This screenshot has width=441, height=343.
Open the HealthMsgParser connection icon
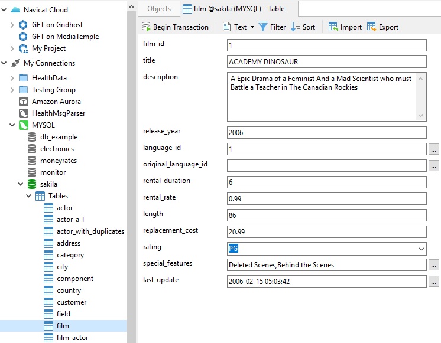click(23, 113)
